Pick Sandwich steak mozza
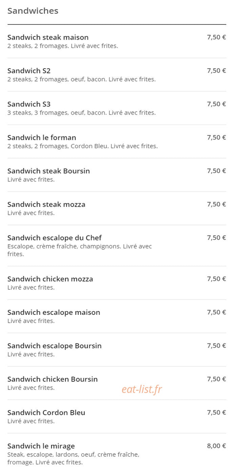 [x=116, y=208]
